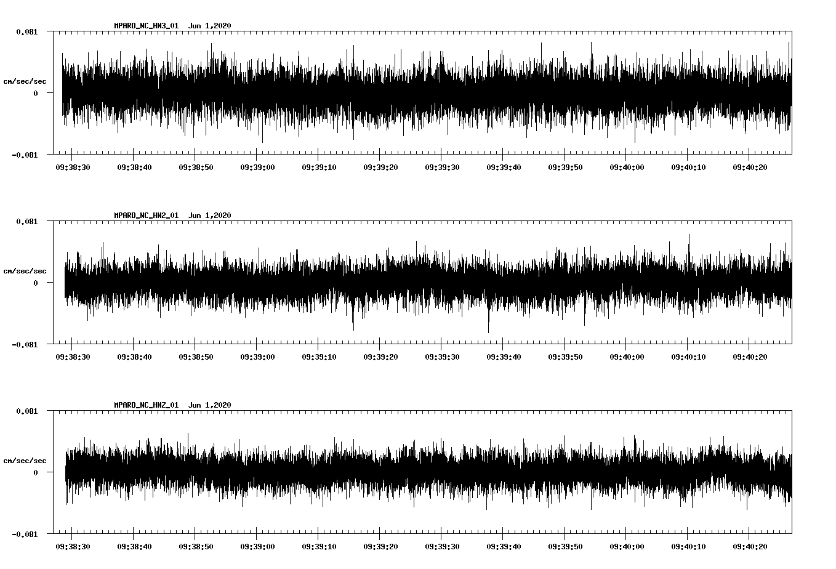Select 09:39:30 tick label under HN2 plot
This screenshot has height=569, width=836.
point(442,357)
